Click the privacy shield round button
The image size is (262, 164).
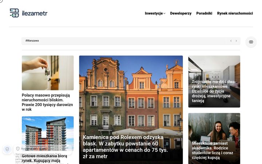pos(7,149)
